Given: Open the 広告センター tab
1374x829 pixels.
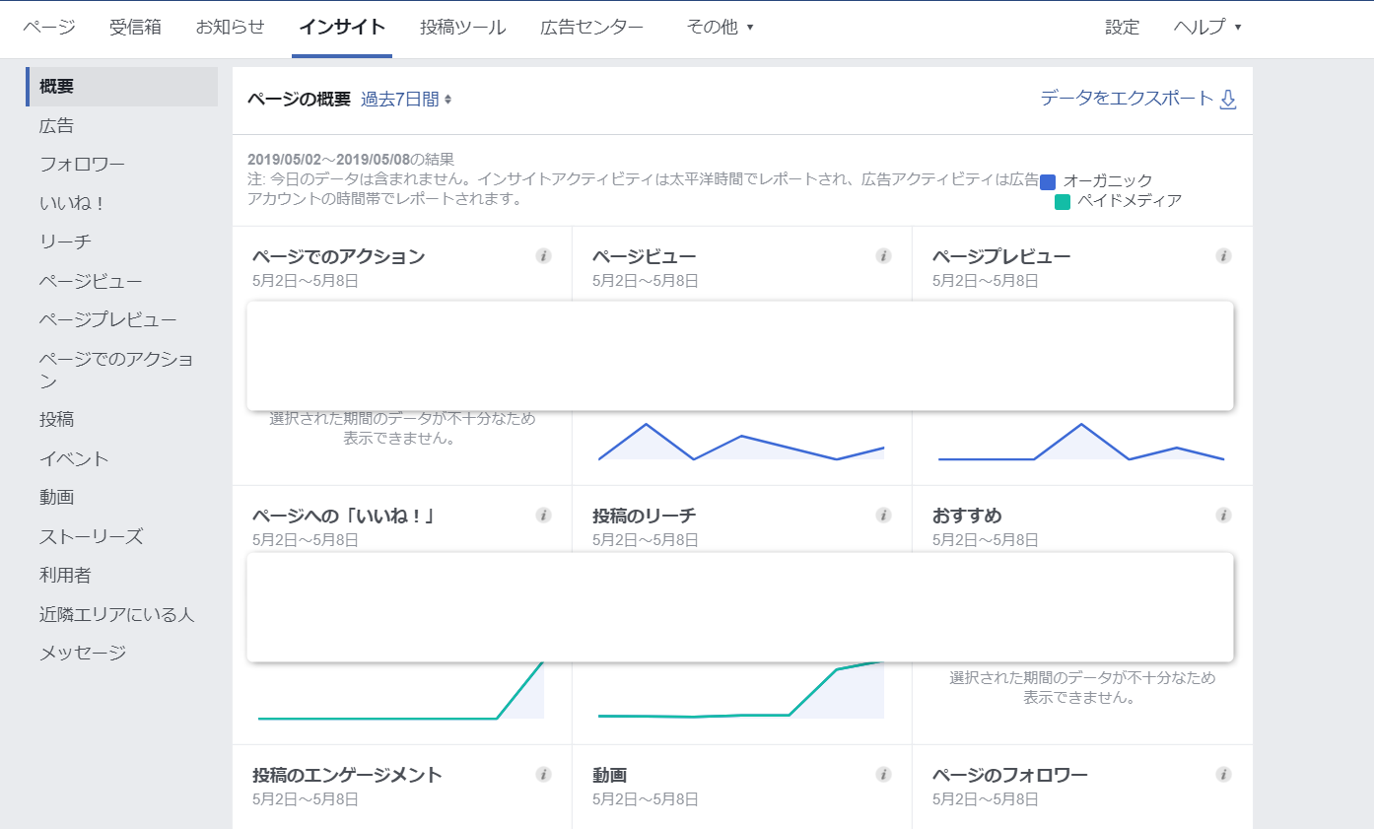Looking at the screenshot, I should point(591,28).
